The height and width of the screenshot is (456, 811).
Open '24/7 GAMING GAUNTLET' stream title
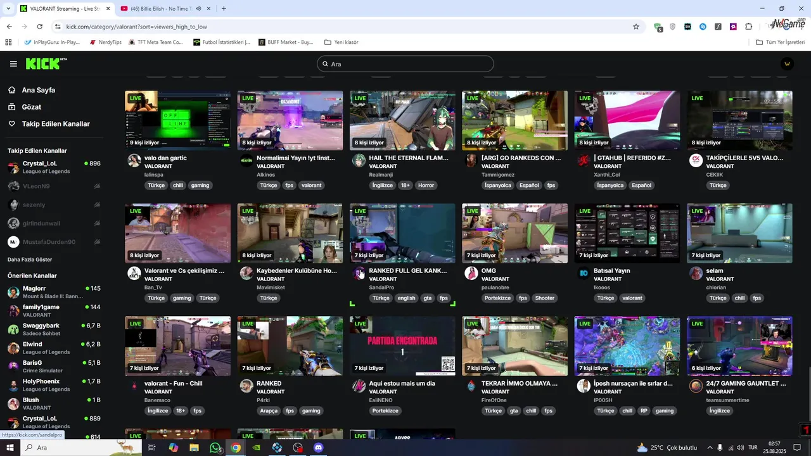(x=746, y=383)
